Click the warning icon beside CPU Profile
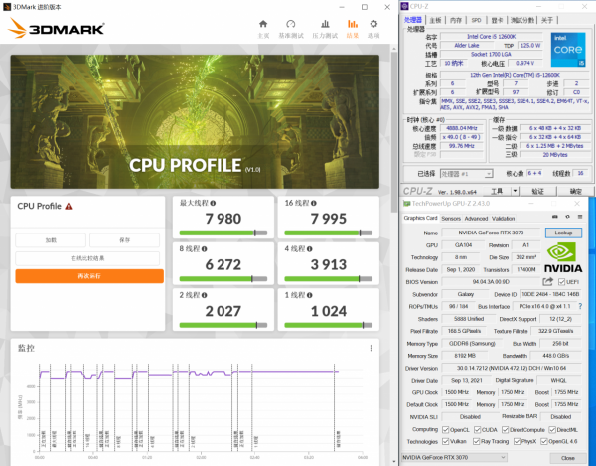Viewport: 596px width, 466px height. (x=69, y=206)
